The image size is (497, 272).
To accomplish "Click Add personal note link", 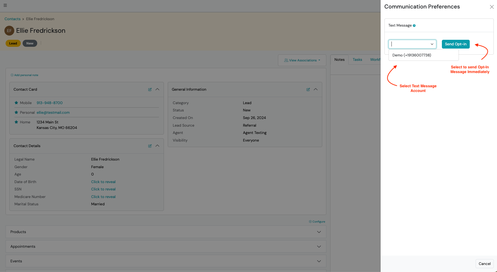I will pyautogui.click(x=25, y=75).
